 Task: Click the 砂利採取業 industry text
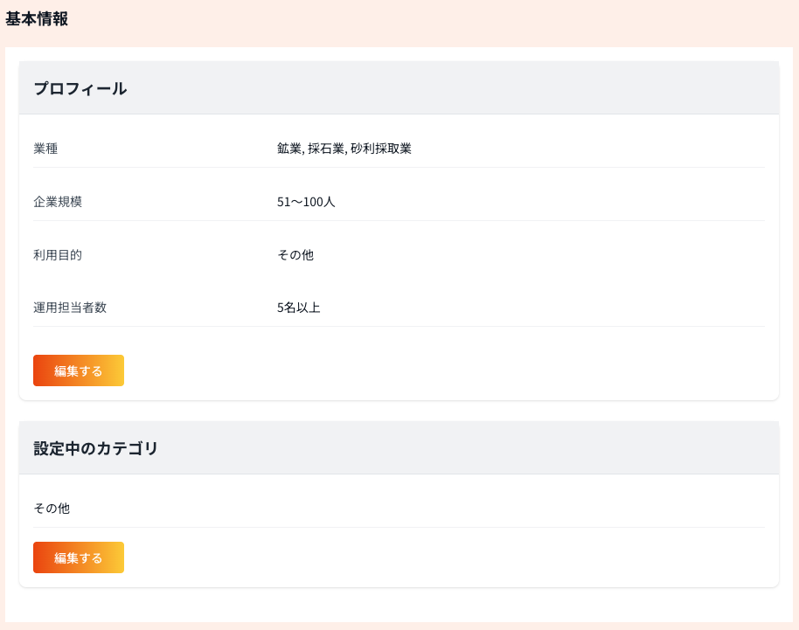coord(381,149)
